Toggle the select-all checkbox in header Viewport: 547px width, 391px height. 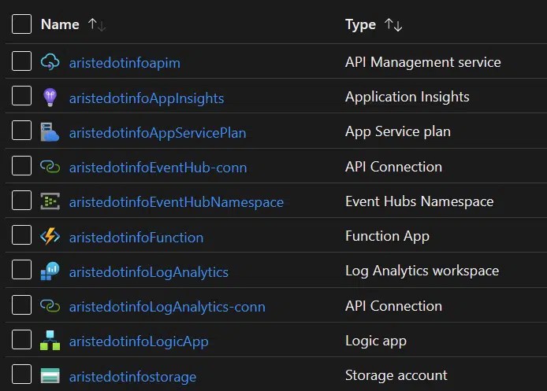(22, 24)
